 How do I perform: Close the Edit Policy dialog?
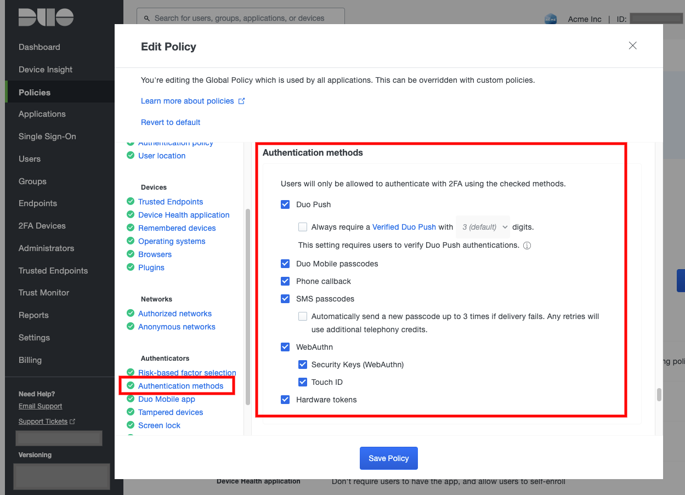[632, 45]
